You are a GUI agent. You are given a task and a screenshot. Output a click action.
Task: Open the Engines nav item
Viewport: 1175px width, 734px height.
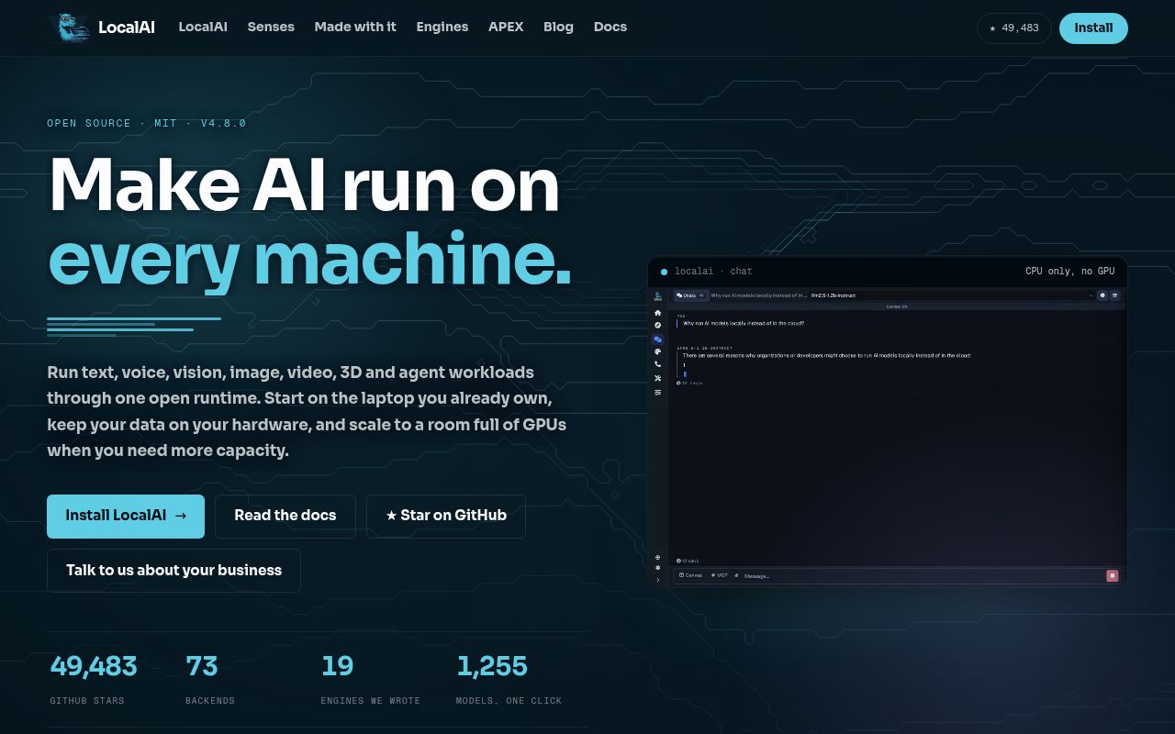click(x=442, y=28)
